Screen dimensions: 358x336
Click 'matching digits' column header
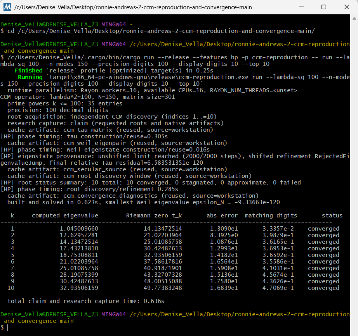pyautogui.click(x=271, y=215)
